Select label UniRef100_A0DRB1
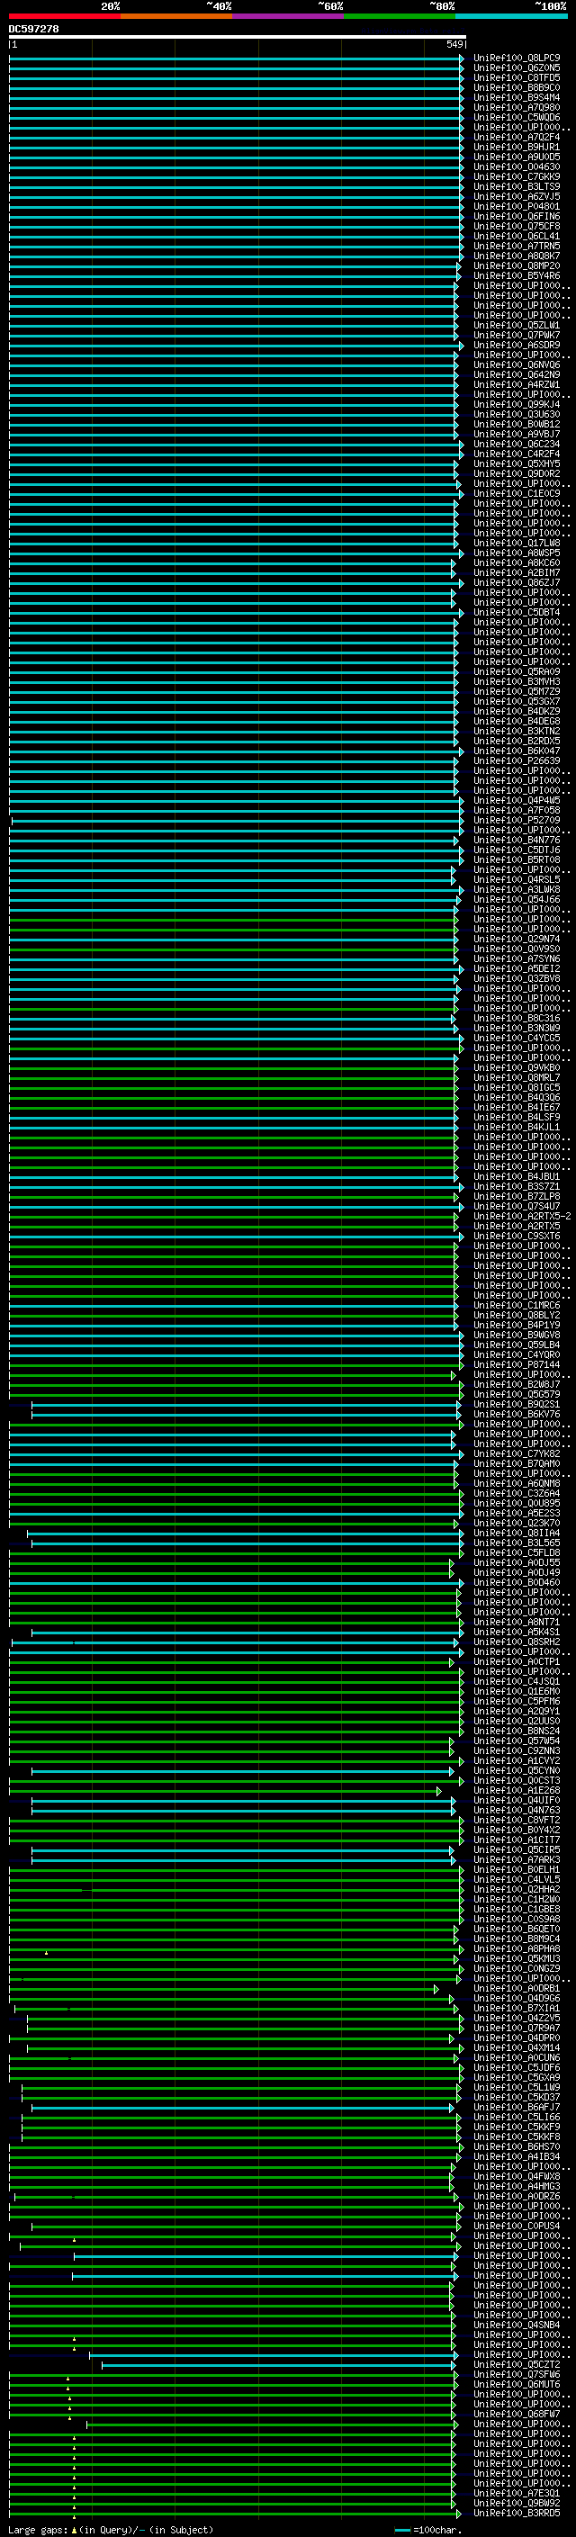This screenshot has width=576, height=2537. [516, 1987]
